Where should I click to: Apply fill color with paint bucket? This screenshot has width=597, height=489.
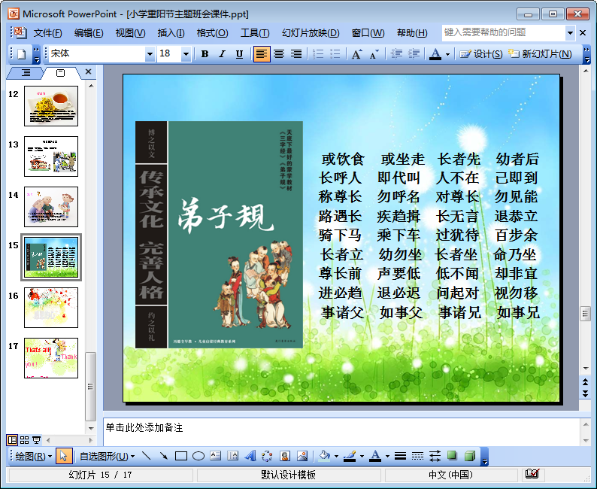[x=324, y=456]
